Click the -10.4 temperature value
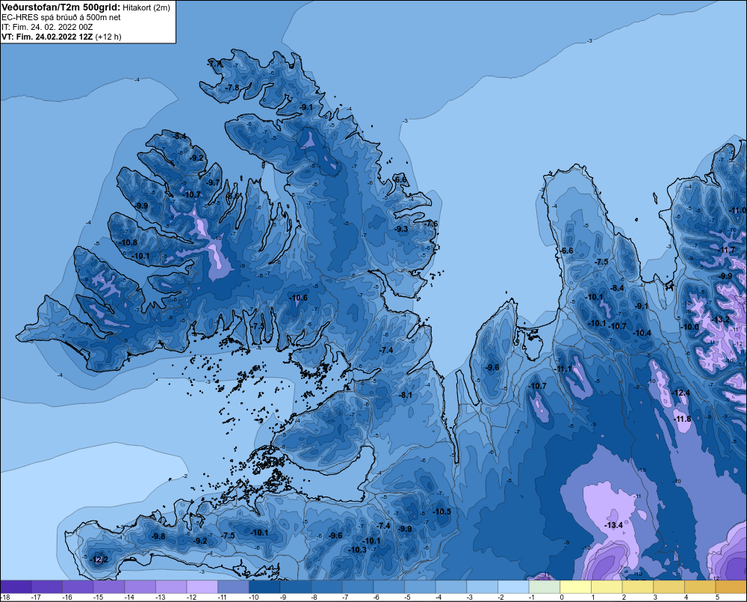 coord(642,333)
